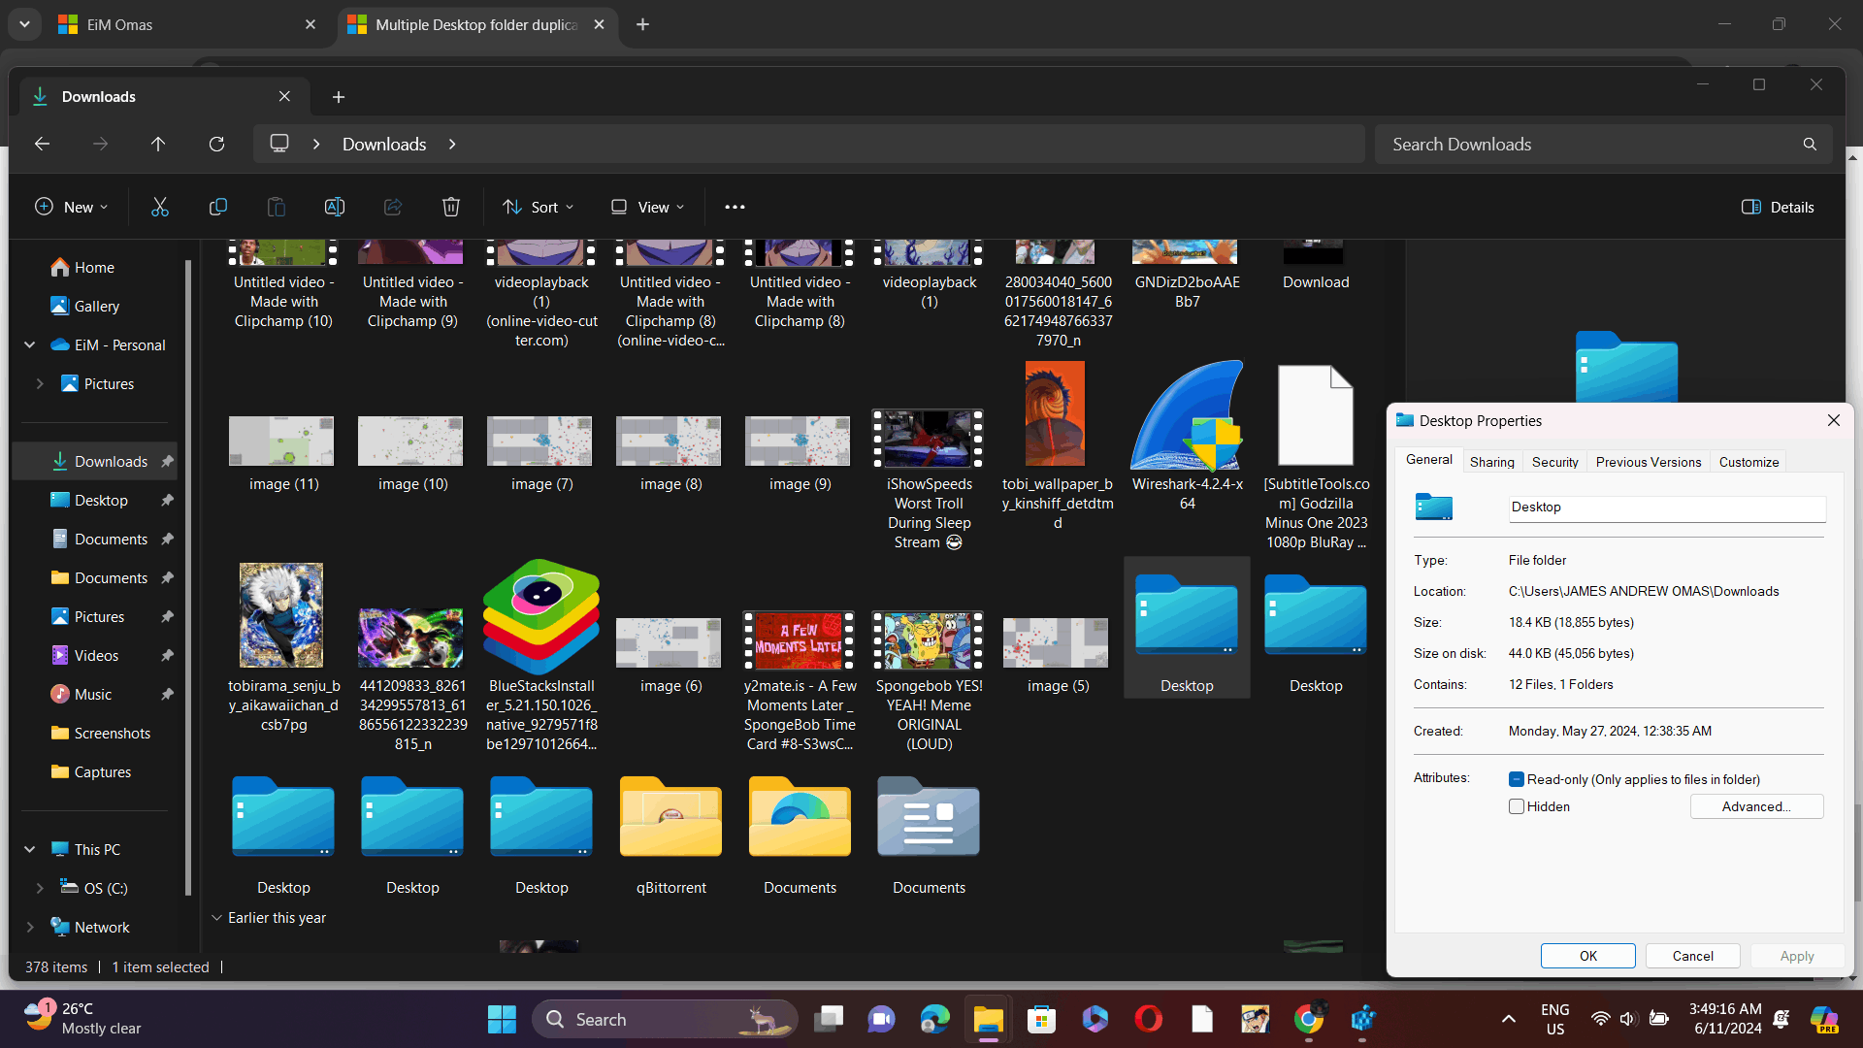The image size is (1863, 1048).
Task: Expand the OS (C:) drive node
Action: (x=40, y=888)
